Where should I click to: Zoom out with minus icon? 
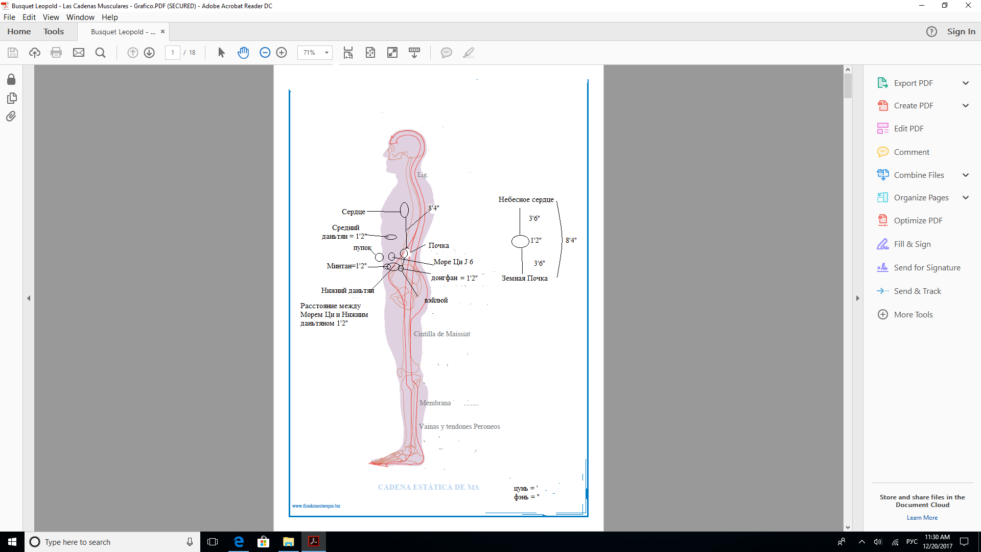(x=265, y=53)
